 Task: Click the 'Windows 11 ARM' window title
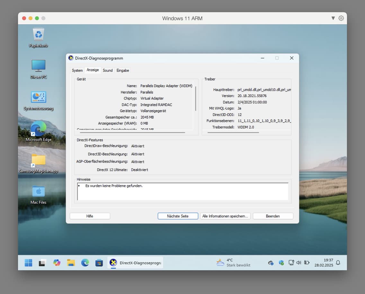pyautogui.click(x=182, y=18)
